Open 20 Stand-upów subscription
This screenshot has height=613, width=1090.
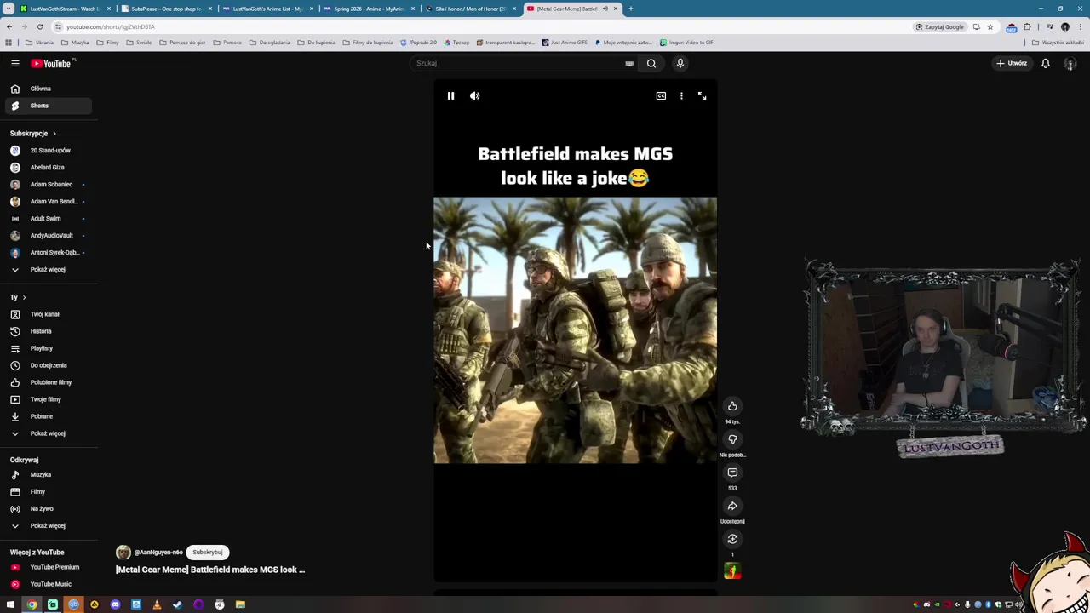click(48, 151)
